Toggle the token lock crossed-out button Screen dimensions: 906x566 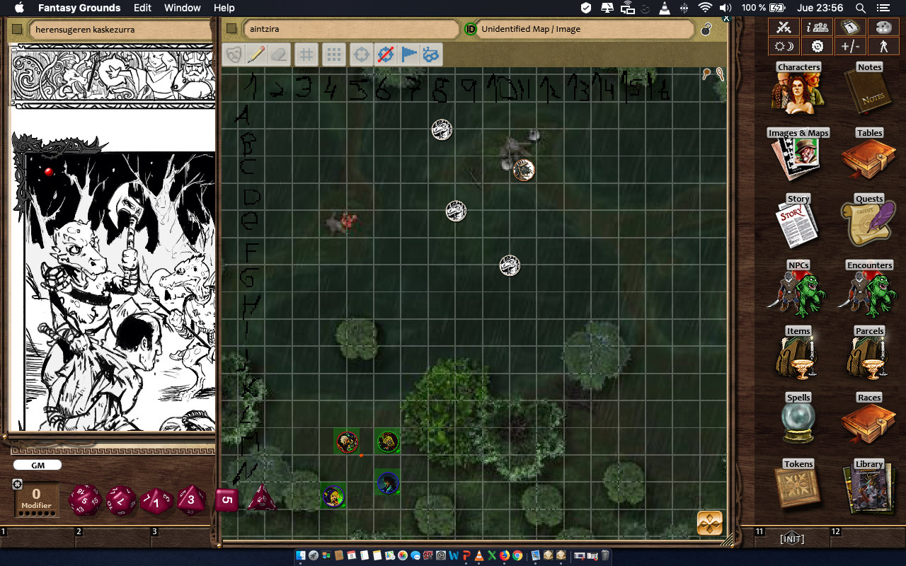[385, 54]
